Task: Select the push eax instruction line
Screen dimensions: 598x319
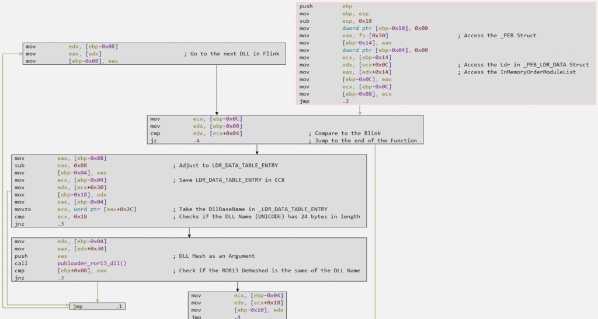Action: pos(41,255)
